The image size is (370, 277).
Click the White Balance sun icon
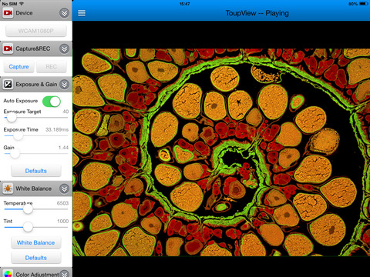(x=8, y=189)
